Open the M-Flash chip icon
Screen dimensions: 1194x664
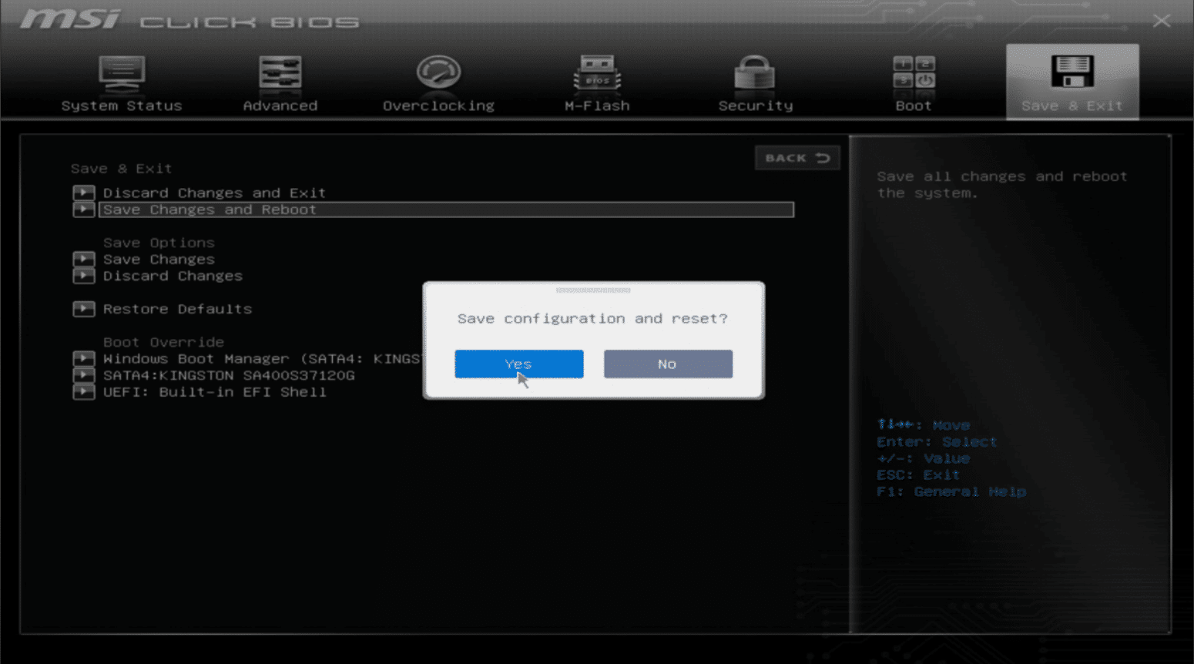[597, 74]
